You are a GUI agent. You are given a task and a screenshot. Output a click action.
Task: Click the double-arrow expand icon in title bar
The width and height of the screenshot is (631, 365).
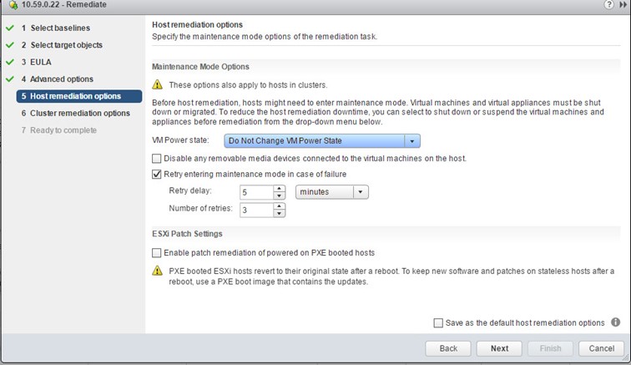pyautogui.click(x=623, y=4)
